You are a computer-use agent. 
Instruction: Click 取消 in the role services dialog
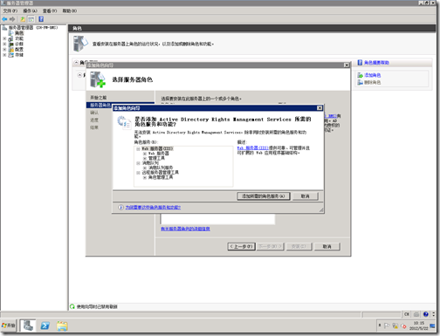tap(305, 196)
